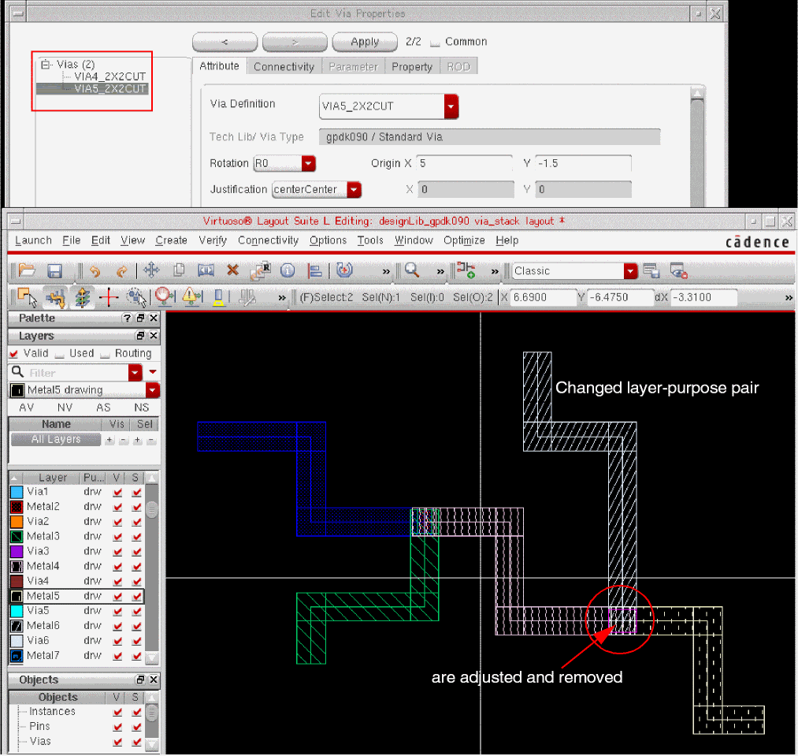
Task: Click the AS all selectable button
Action: coord(103,408)
